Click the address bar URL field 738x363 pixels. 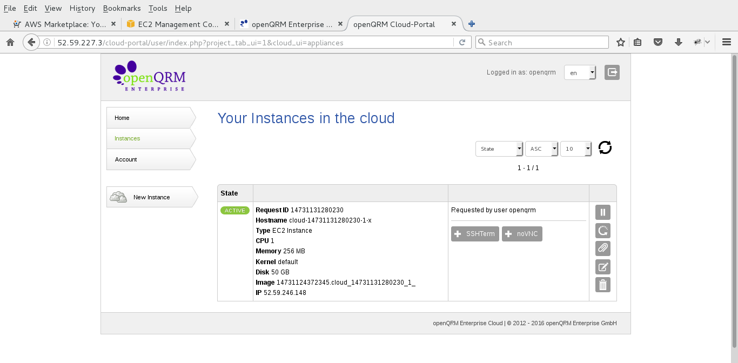click(254, 42)
